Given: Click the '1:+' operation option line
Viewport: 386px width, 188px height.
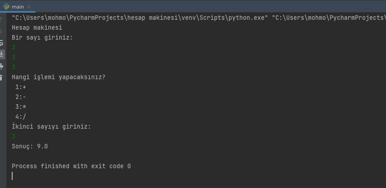Looking at the screenshot, I should pyautogui.click(x=21, y=87).
